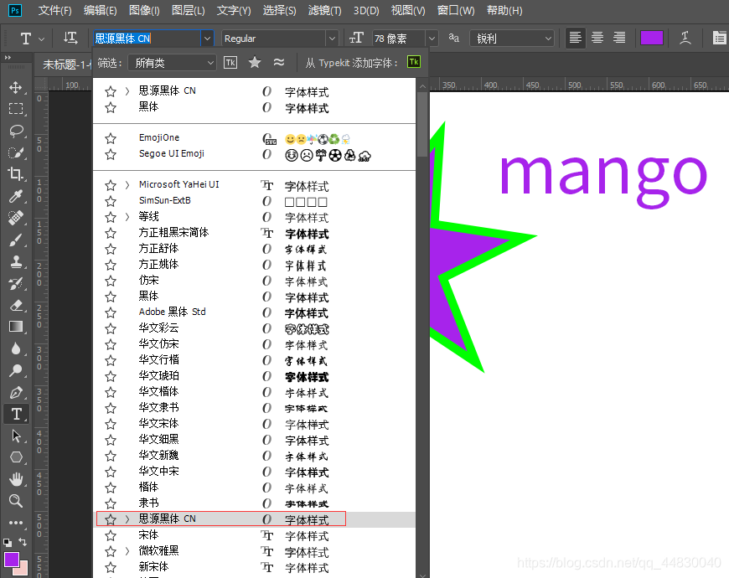Select the Blur tool
This screenshot has width=729, height=578.
point(16,348)
